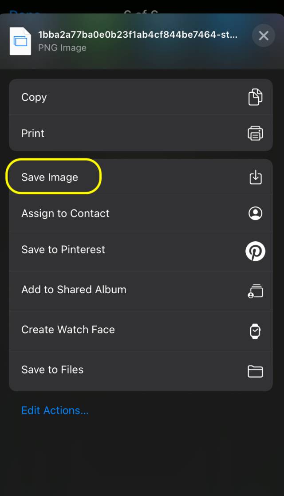Tap the Save Image download icon
The height and width of the screenshot is (496, 284).
pos(255,177)
